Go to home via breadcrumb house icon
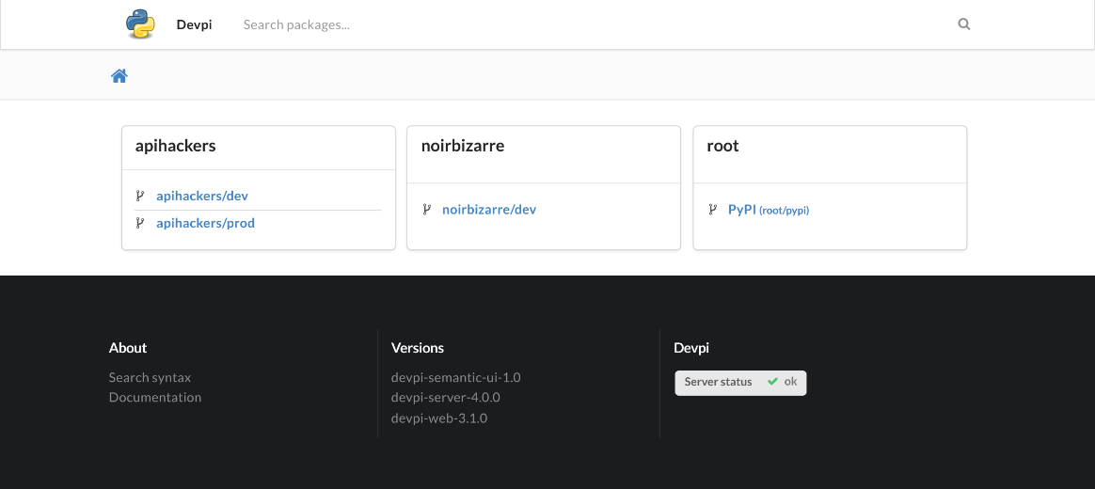This screenshot has height=489, width=1095. (x=119, y=76)
